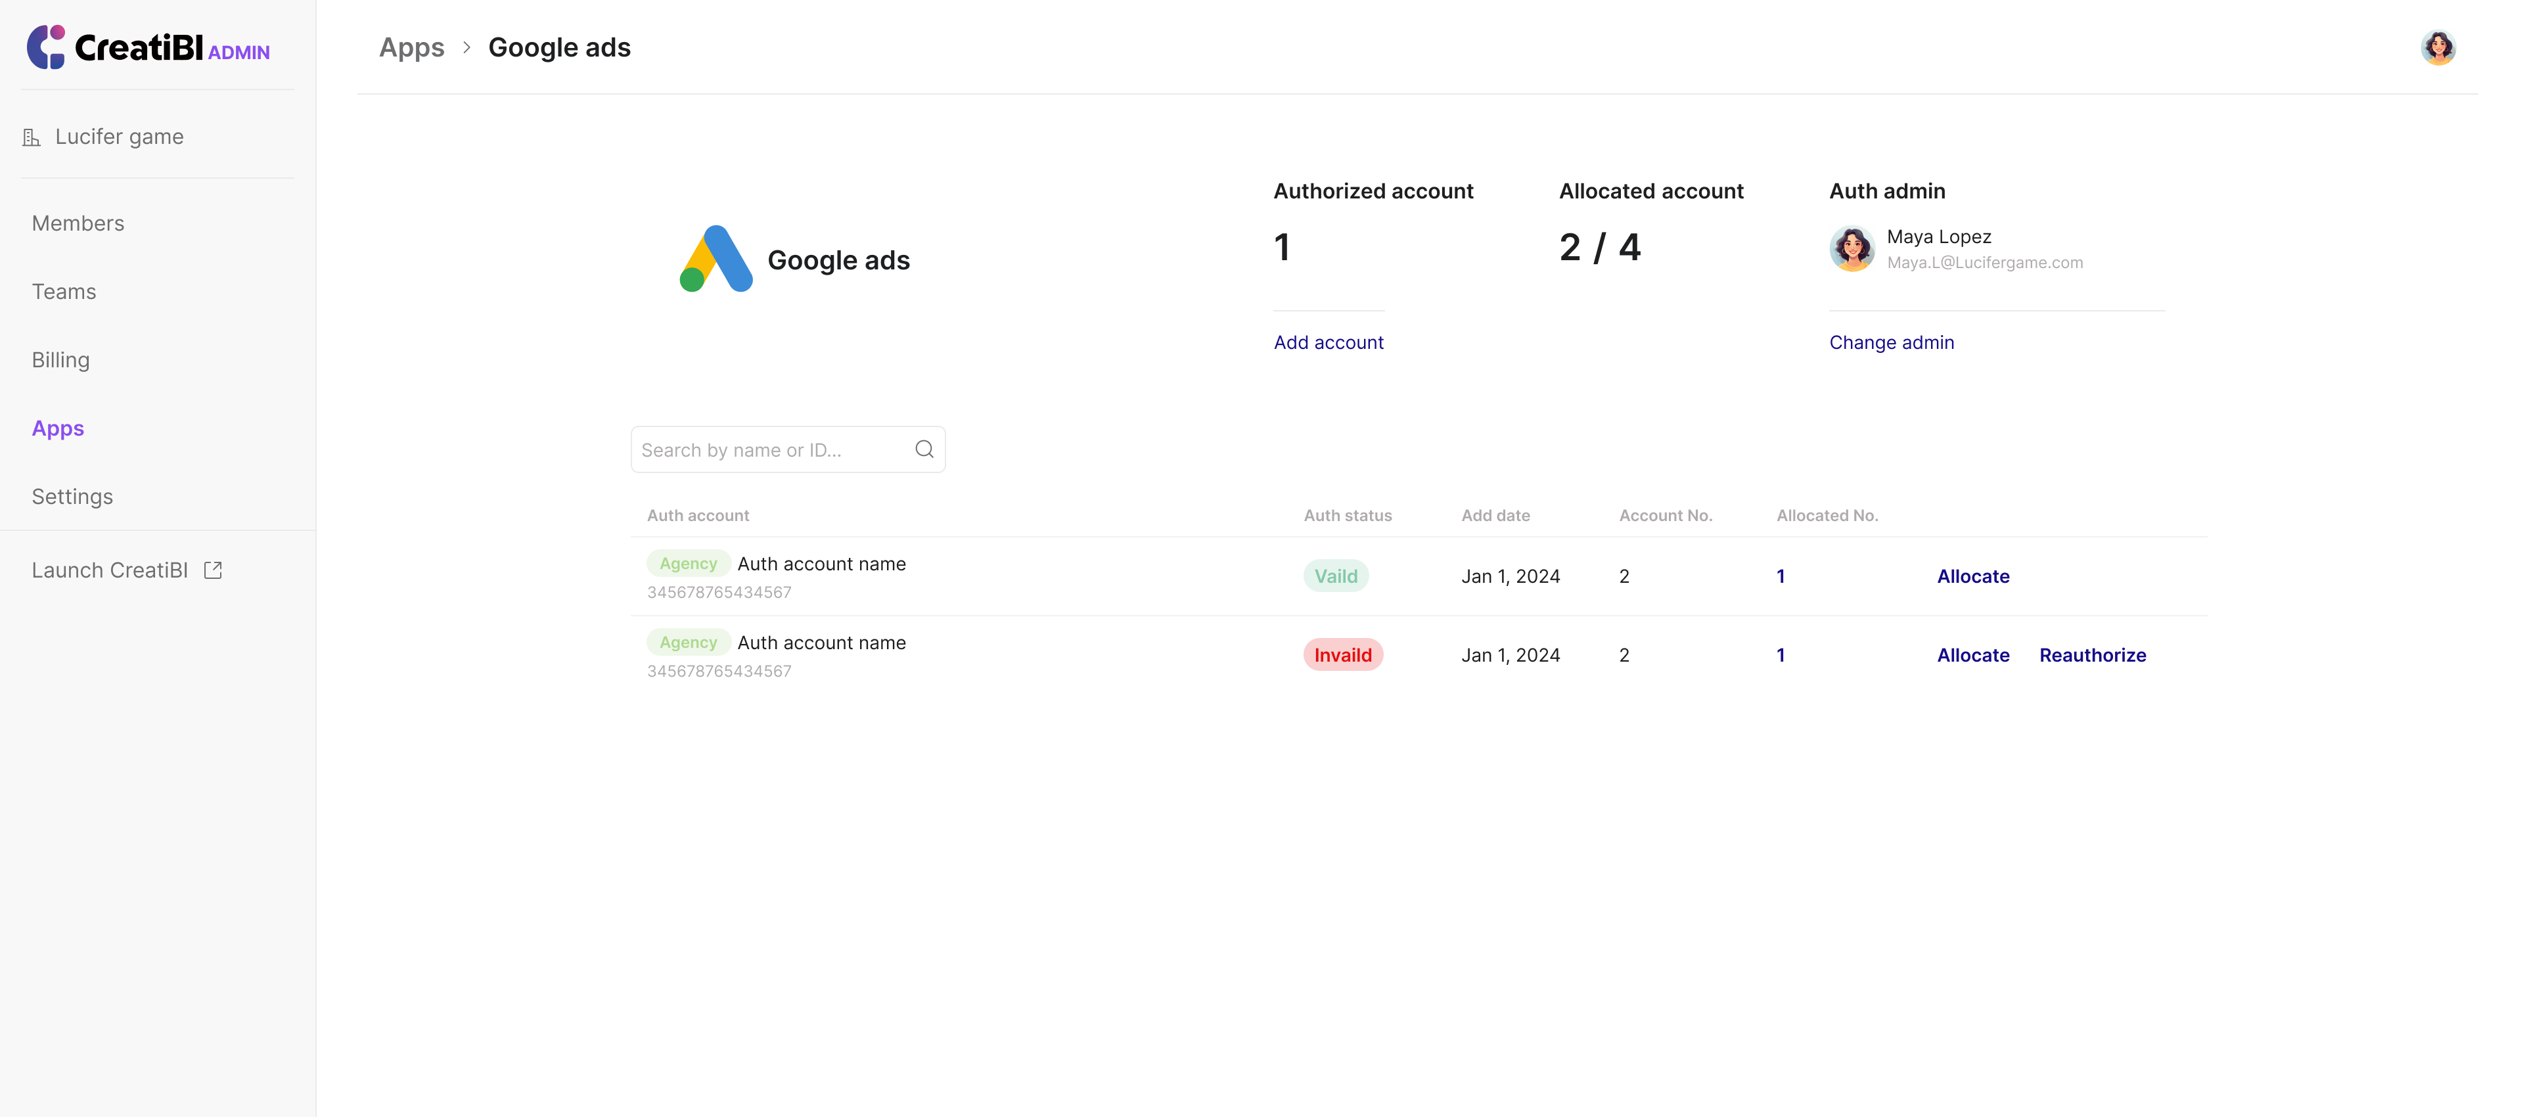
Task: Open the Billing section
Action: [x=60, y=359]
